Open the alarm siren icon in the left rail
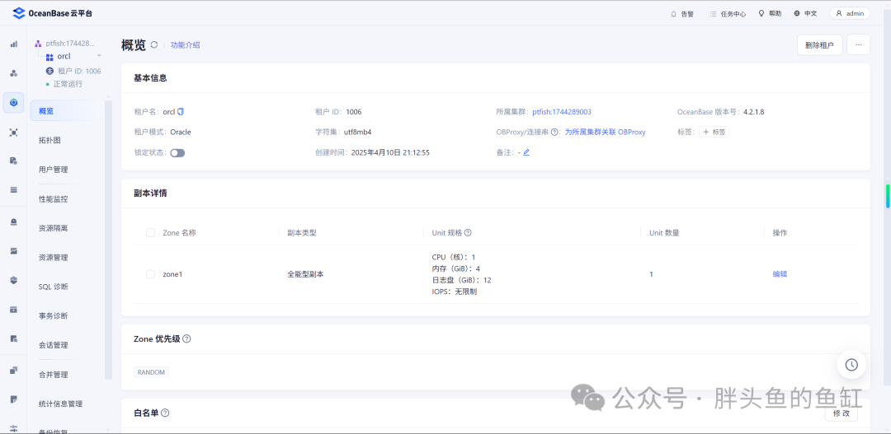 coord(14,222)
